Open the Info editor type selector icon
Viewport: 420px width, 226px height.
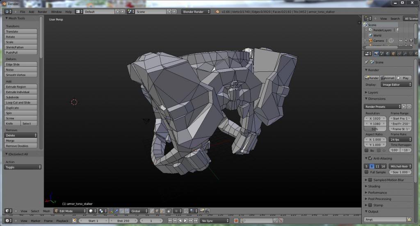pyautogui.click(x=8, y=11)
